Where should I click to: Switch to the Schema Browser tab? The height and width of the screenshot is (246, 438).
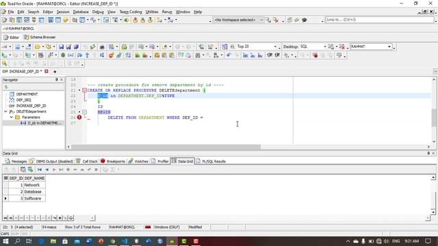pos(40,37)
